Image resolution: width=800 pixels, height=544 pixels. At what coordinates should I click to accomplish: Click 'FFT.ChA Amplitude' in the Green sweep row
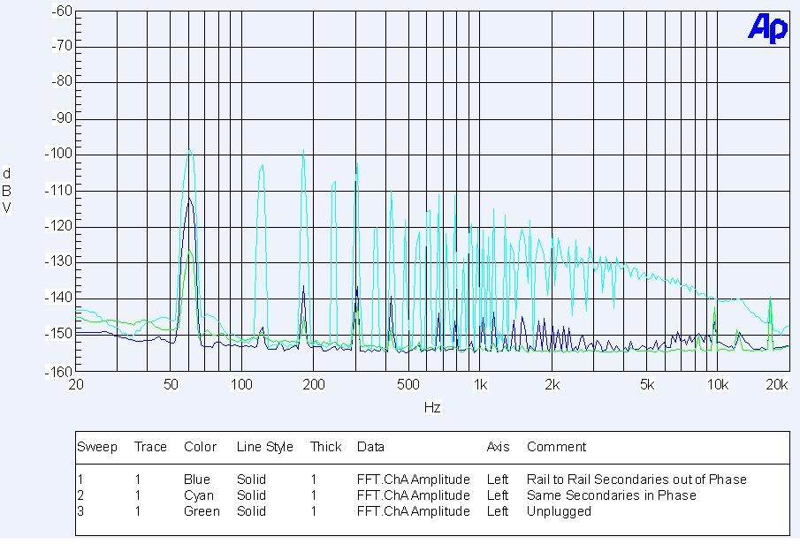point(414,510)
